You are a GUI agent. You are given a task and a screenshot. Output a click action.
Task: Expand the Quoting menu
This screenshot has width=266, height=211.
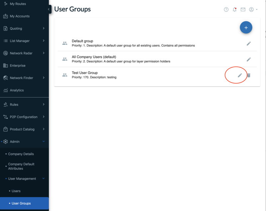(43, 28)
